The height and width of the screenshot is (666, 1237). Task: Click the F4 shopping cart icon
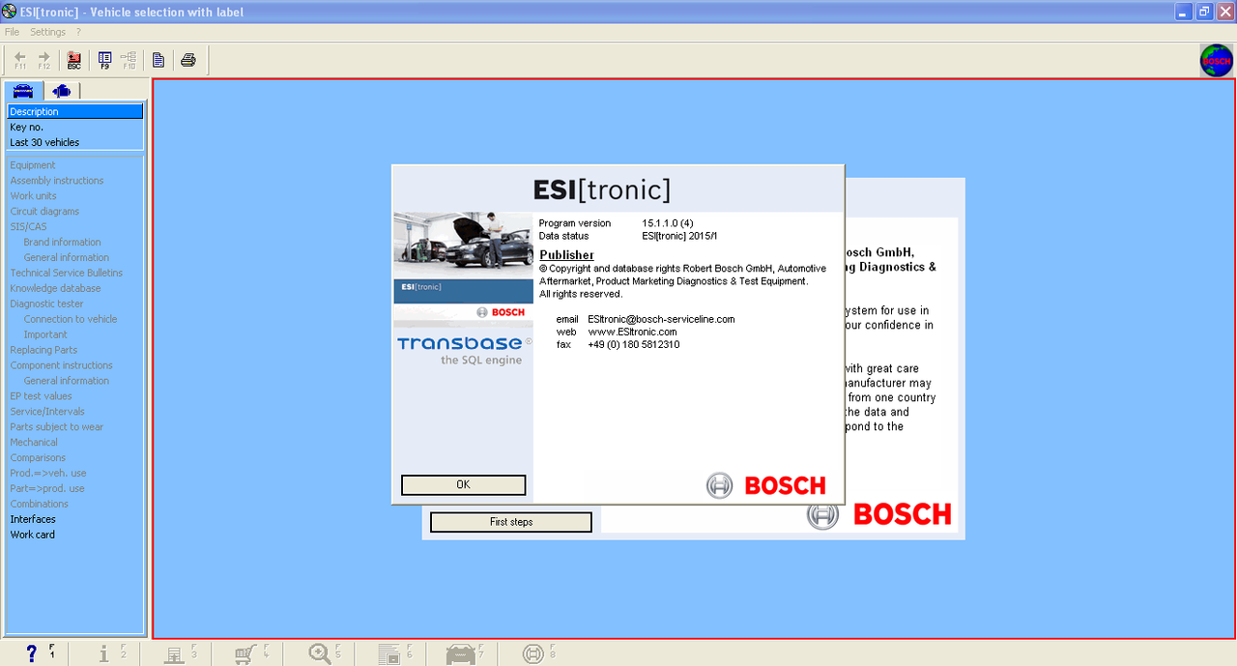(x=245, y=654)
